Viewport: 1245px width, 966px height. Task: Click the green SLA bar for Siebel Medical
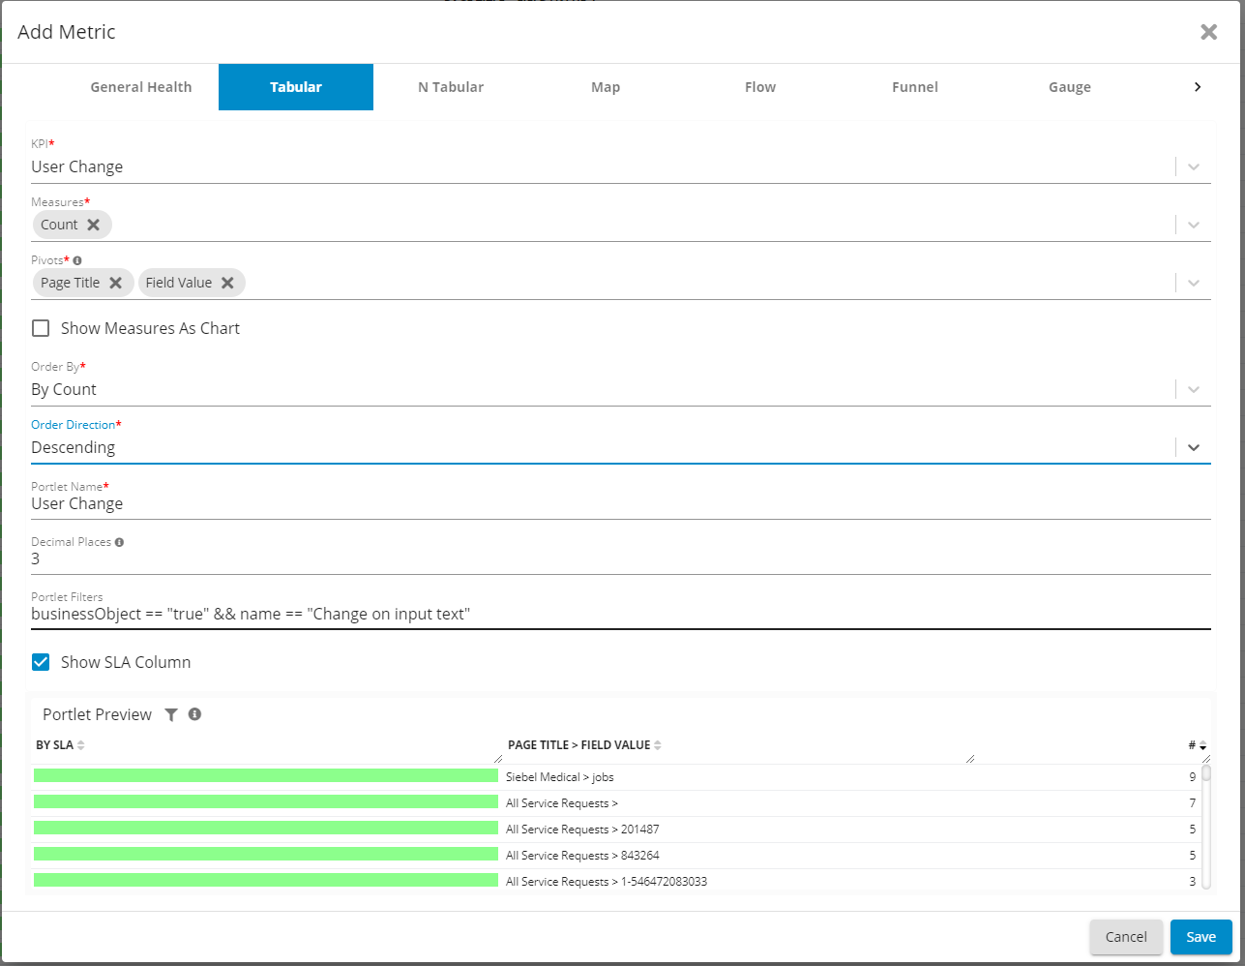[x=266, y=776]
